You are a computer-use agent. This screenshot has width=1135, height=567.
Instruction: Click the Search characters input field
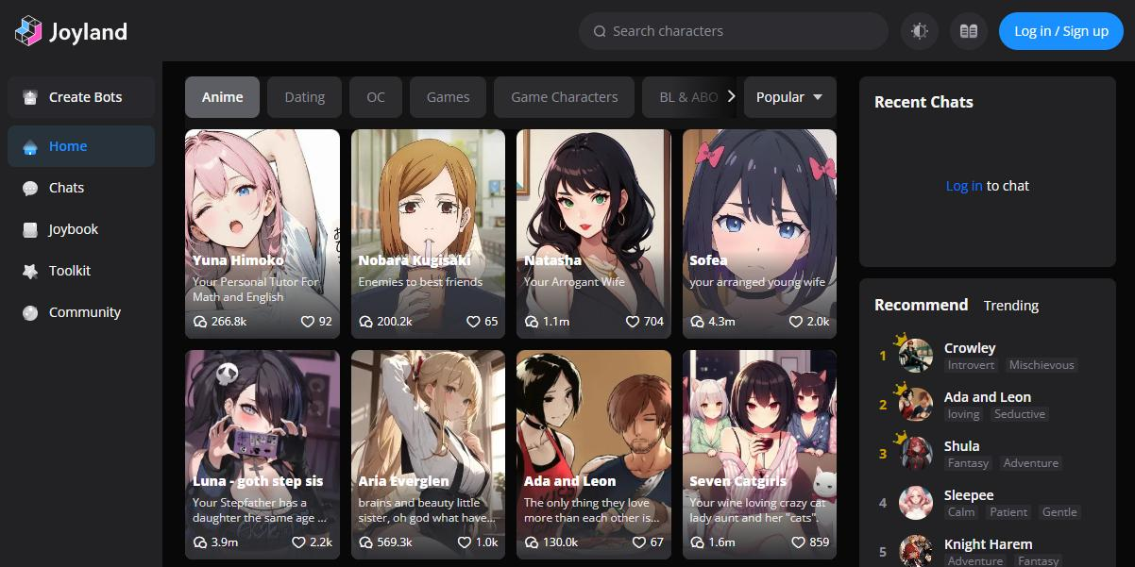tap(734, 31)
